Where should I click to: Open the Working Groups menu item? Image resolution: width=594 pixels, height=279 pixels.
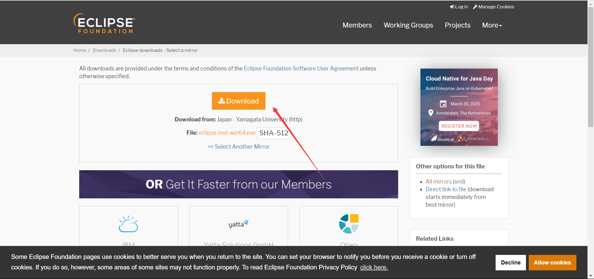[408, 25]
